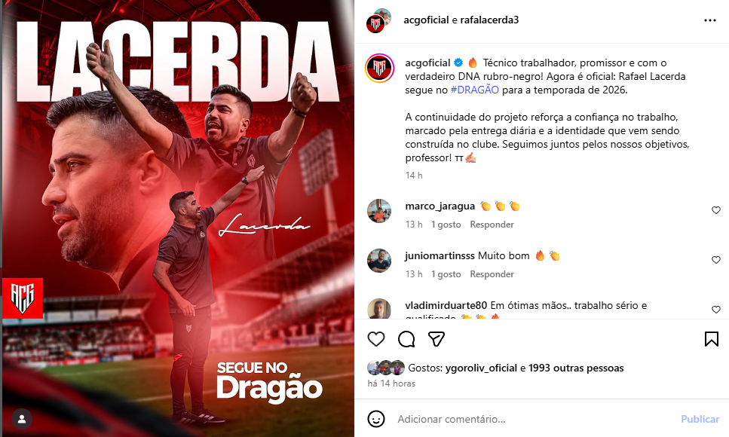Save post with bookmark icon
Viewport: 729px width, 437px height.
click(712, 339)
